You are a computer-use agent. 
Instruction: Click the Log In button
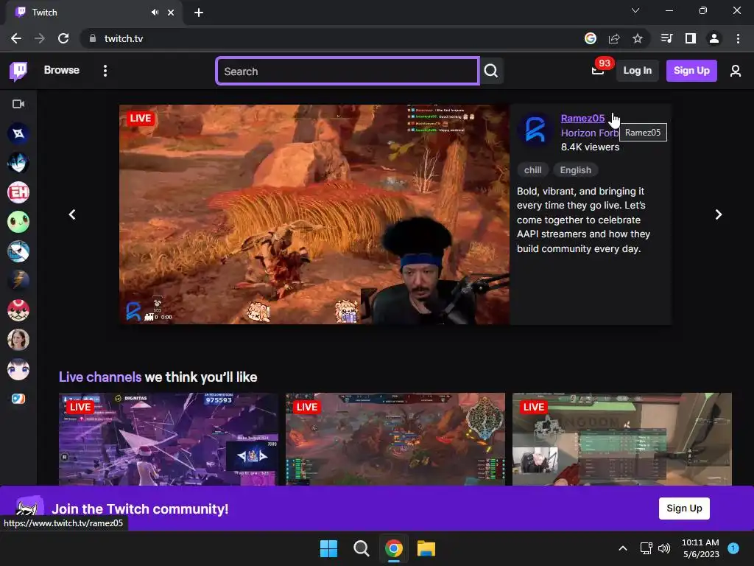pos(637,71)
